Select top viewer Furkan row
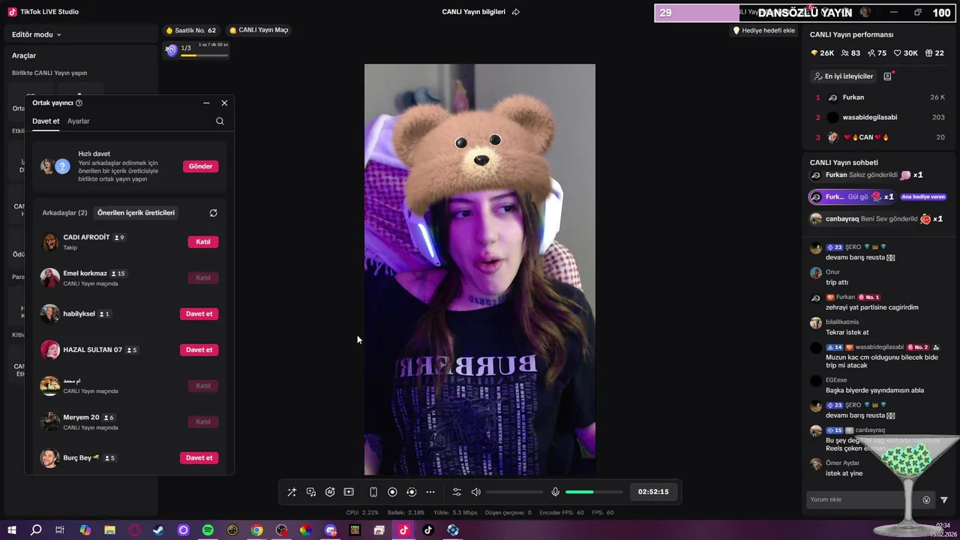This screenshot has height=540, width=960. [879, 97]
